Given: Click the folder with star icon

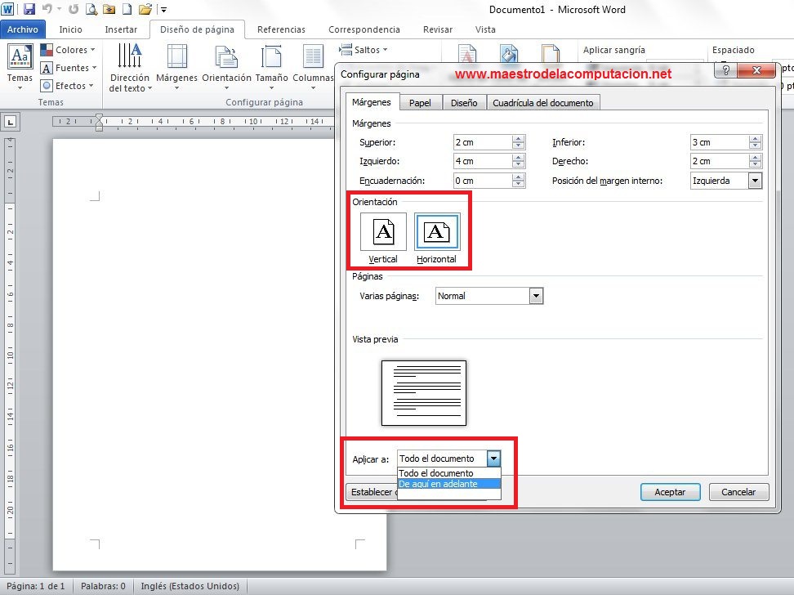Looking at the screenshot, I should tap(109, 9).
